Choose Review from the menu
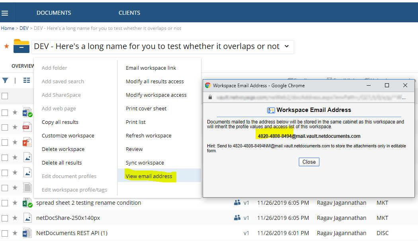 [x=134, y=149]
